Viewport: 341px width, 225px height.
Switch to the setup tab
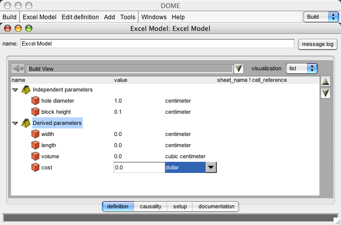coord(180,206)
